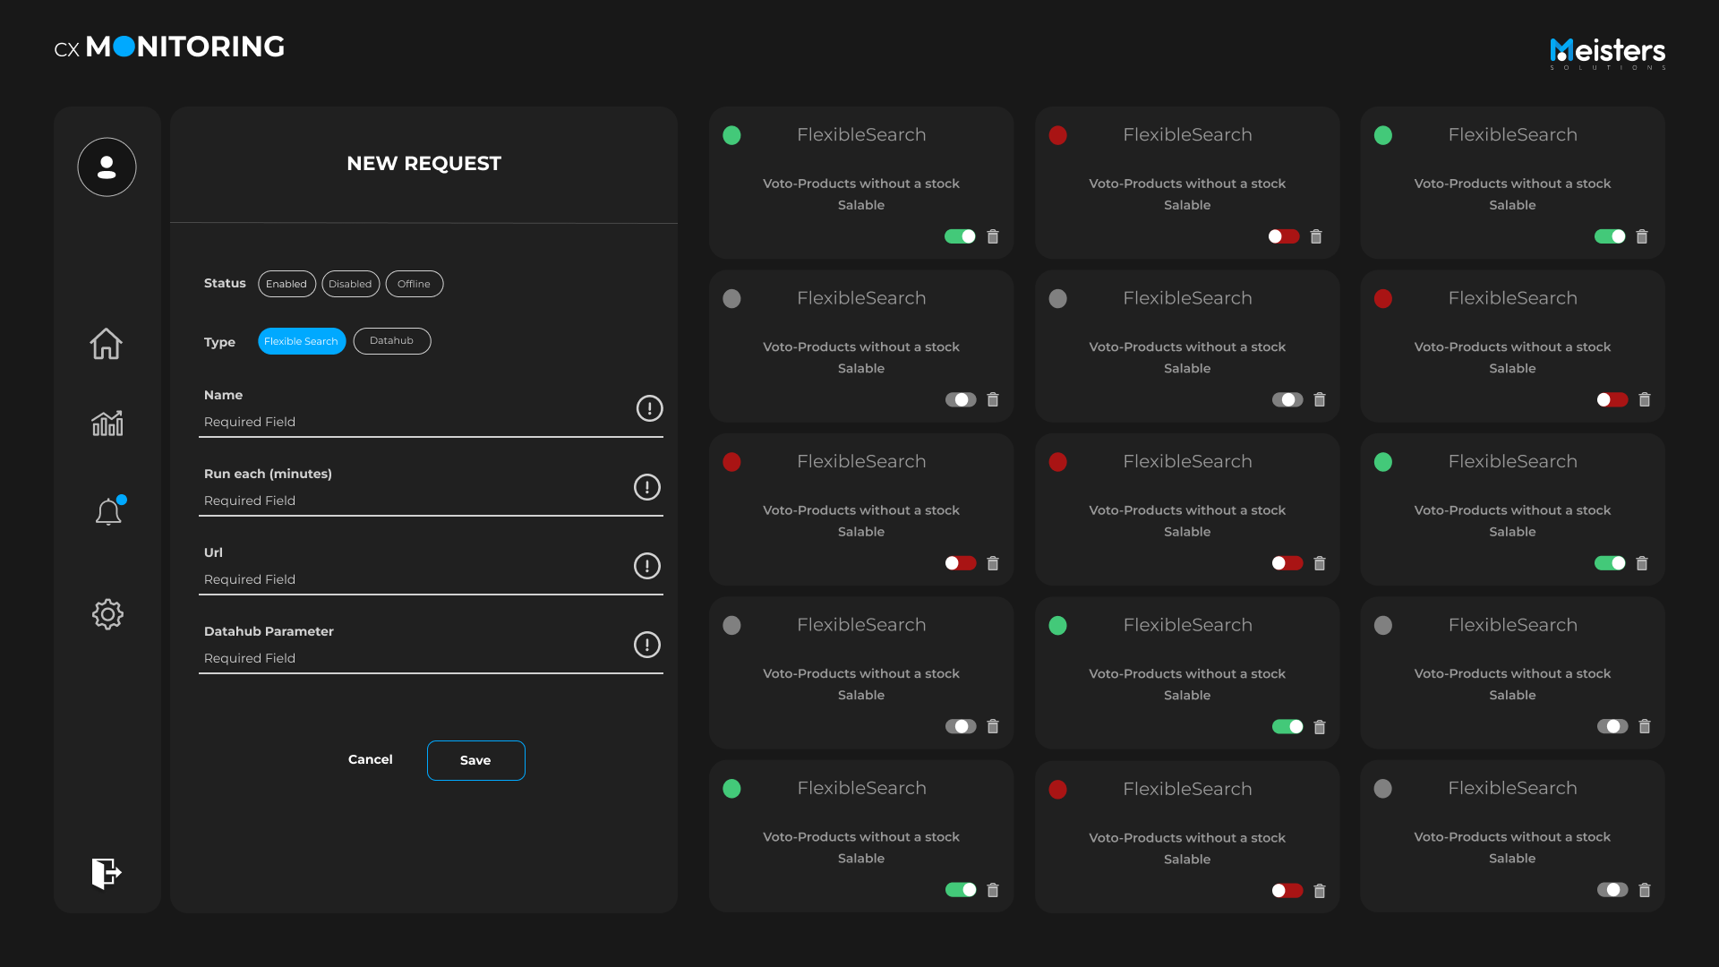
Task: Select Enabled status option
Action: click(286, 284)
